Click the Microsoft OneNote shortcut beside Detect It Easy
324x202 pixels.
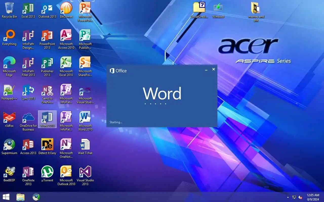(66, 148)
